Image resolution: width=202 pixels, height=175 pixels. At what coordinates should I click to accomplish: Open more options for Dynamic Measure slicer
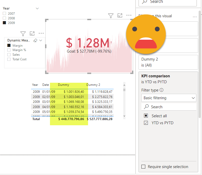pyautogui.click(x=41, y=33)
